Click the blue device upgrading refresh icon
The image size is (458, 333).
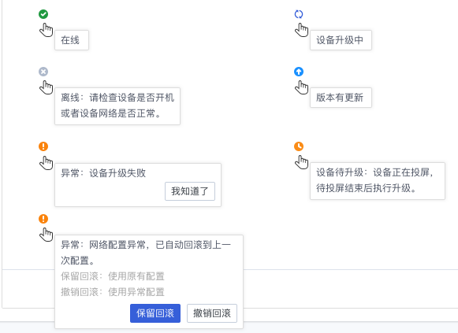coord(299,14)
